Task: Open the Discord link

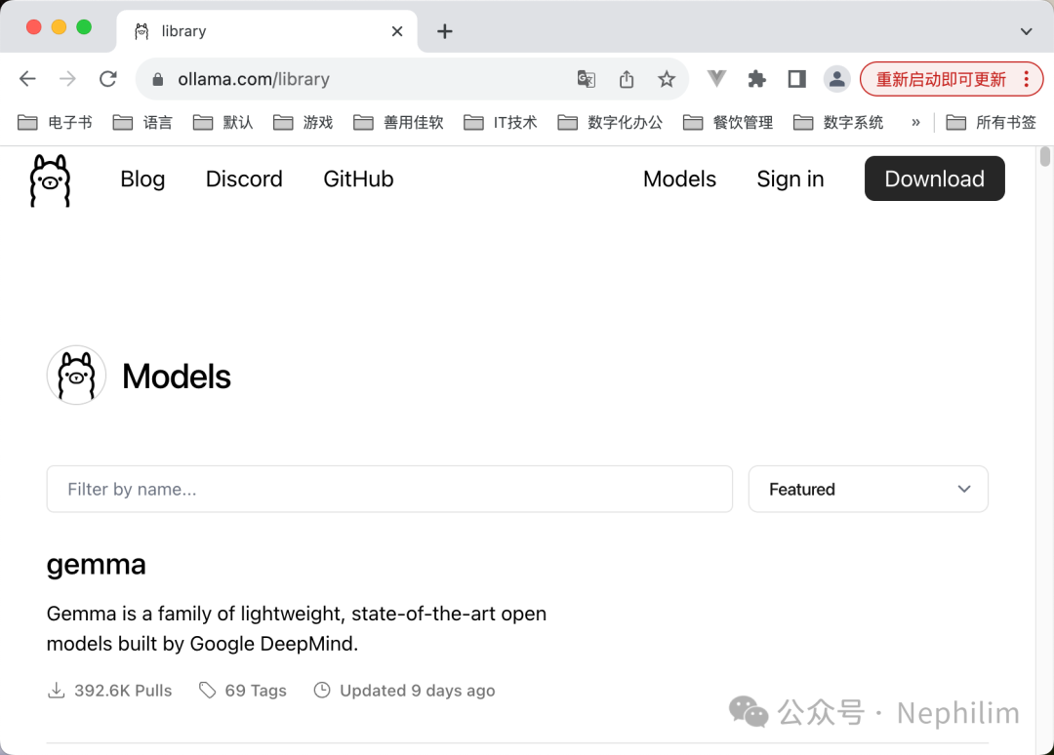Action: tap(244, 179)
